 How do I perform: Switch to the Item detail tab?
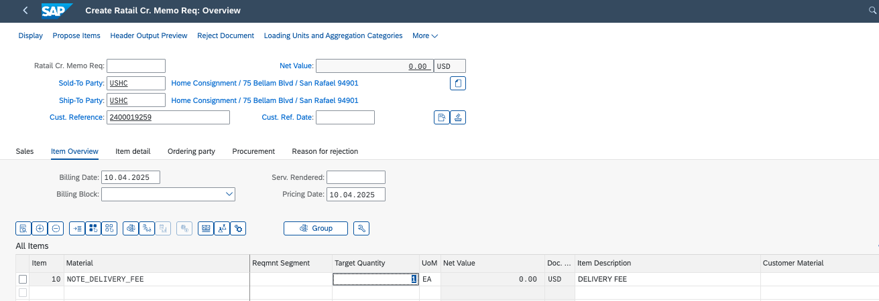point(133,151)
